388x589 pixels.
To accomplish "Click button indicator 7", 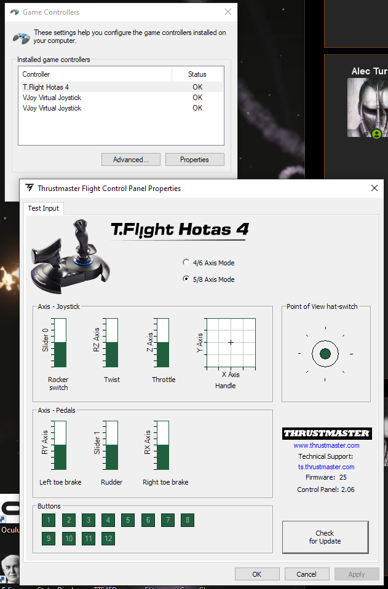I will click(x=168, y=520).
